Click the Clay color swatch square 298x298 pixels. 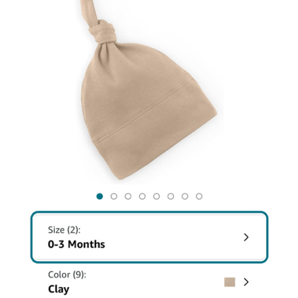coord(229,282)
